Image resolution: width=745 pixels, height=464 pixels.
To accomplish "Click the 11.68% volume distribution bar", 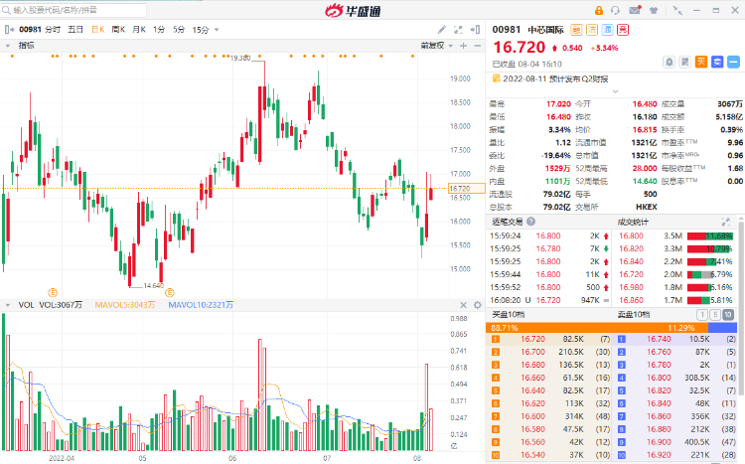I will click(710, 235).
